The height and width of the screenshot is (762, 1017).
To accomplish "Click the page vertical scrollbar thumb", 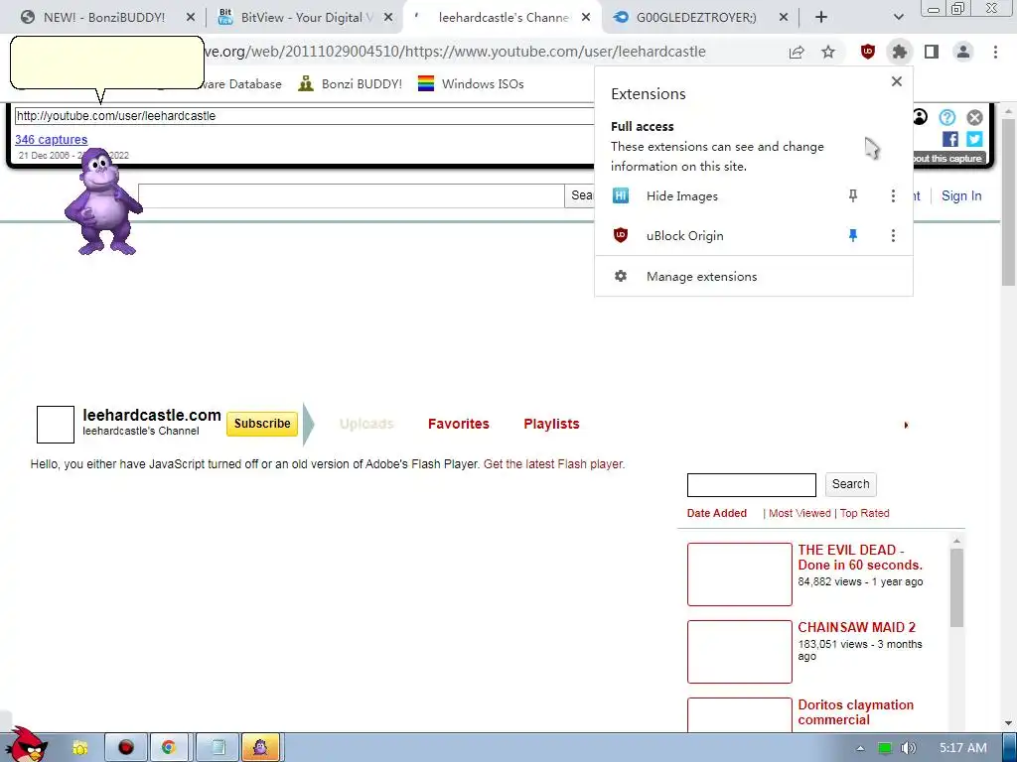I will (1009, 201).
